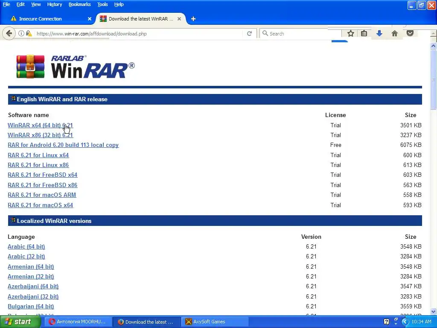Download Arabic (64 bit) version
437x328 pixels.
point(26,246)
